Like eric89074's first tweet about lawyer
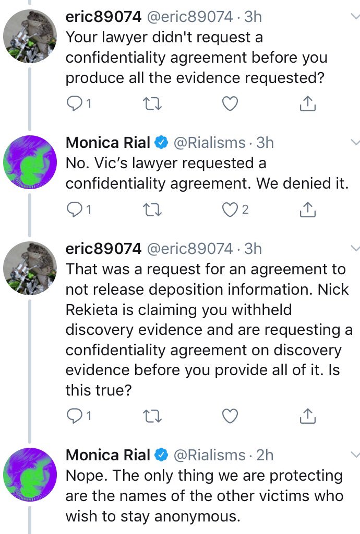Viewport: 360px width, 534px height. pos(230,103)
